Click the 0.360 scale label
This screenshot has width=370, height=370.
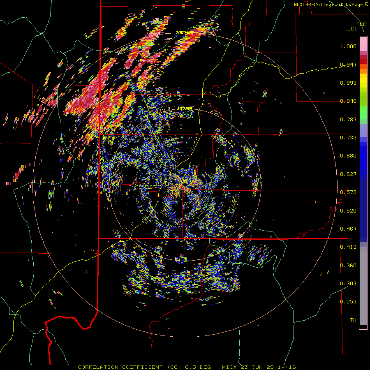pos(348,265)
